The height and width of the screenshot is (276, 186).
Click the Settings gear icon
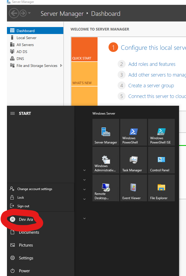coord(13,258)
